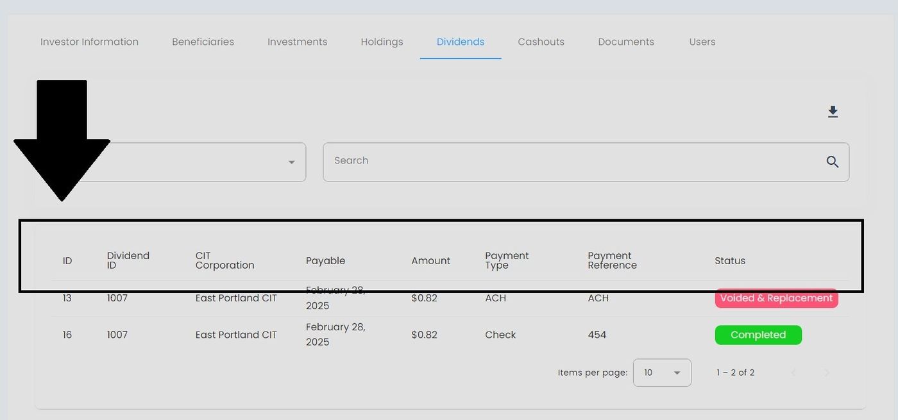Expand the Items per page dropdown

pyautogui.click(x=662, y=373)
